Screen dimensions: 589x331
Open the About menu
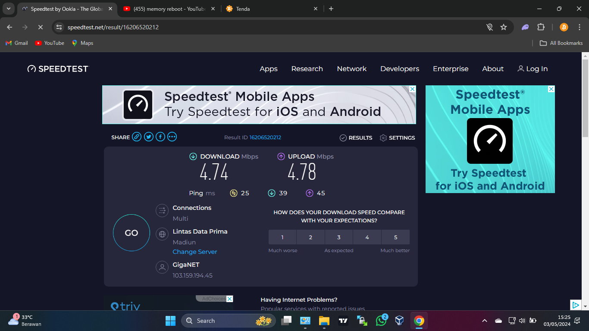point(493,69)
